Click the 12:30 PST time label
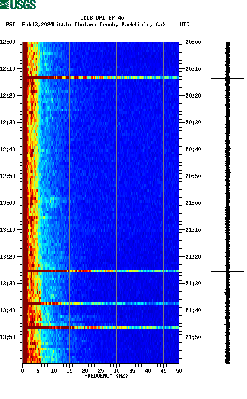The image size is (247, 399). (x=8, y=123)
